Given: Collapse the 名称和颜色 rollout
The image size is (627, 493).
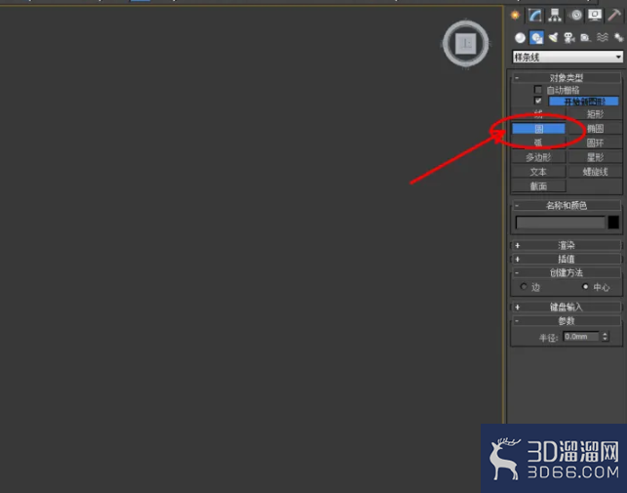Looking at the screenshot, I should (567, 205).
